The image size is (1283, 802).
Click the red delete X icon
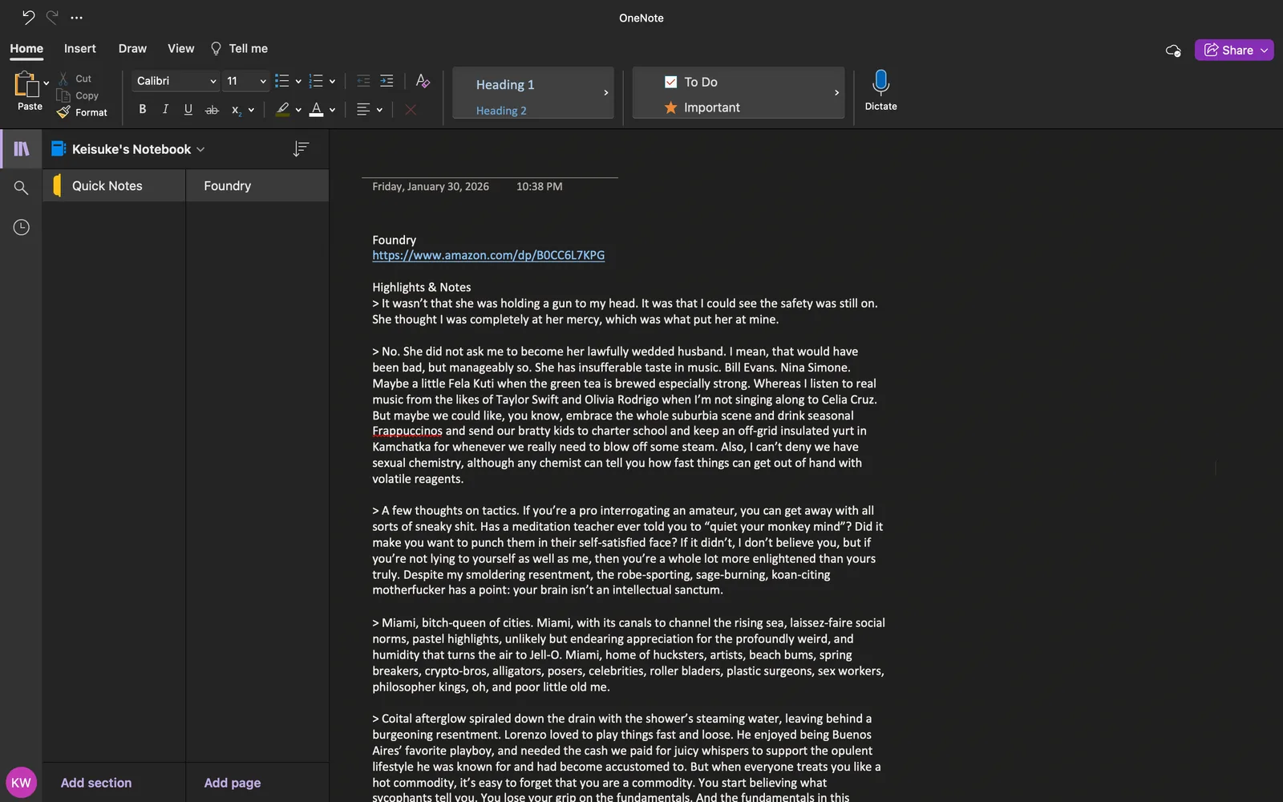click(x=411, y=110)
